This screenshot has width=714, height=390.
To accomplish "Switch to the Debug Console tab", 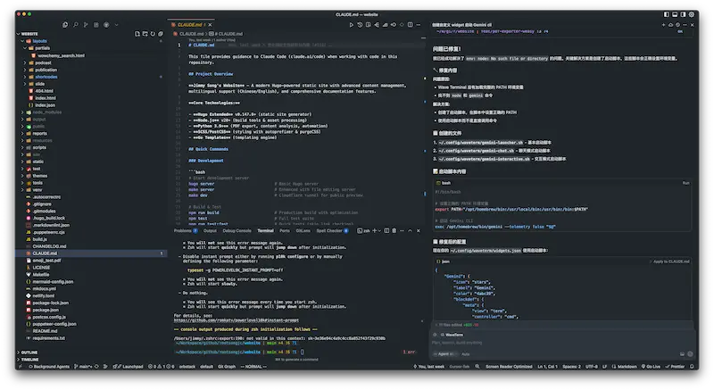I will [237, 231].
